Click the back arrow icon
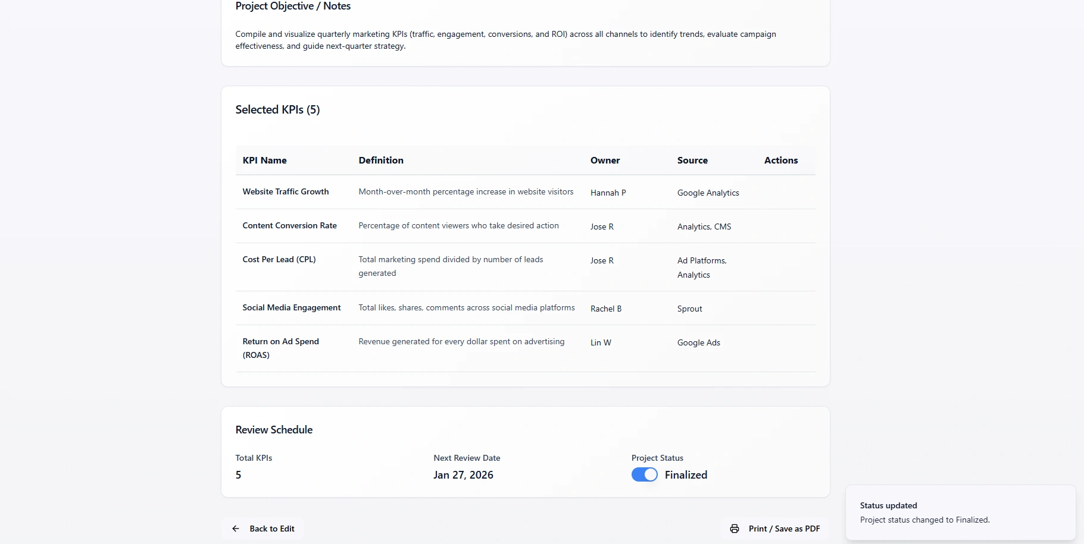The width and height of the screenshot is (1084, 544). 236,529
